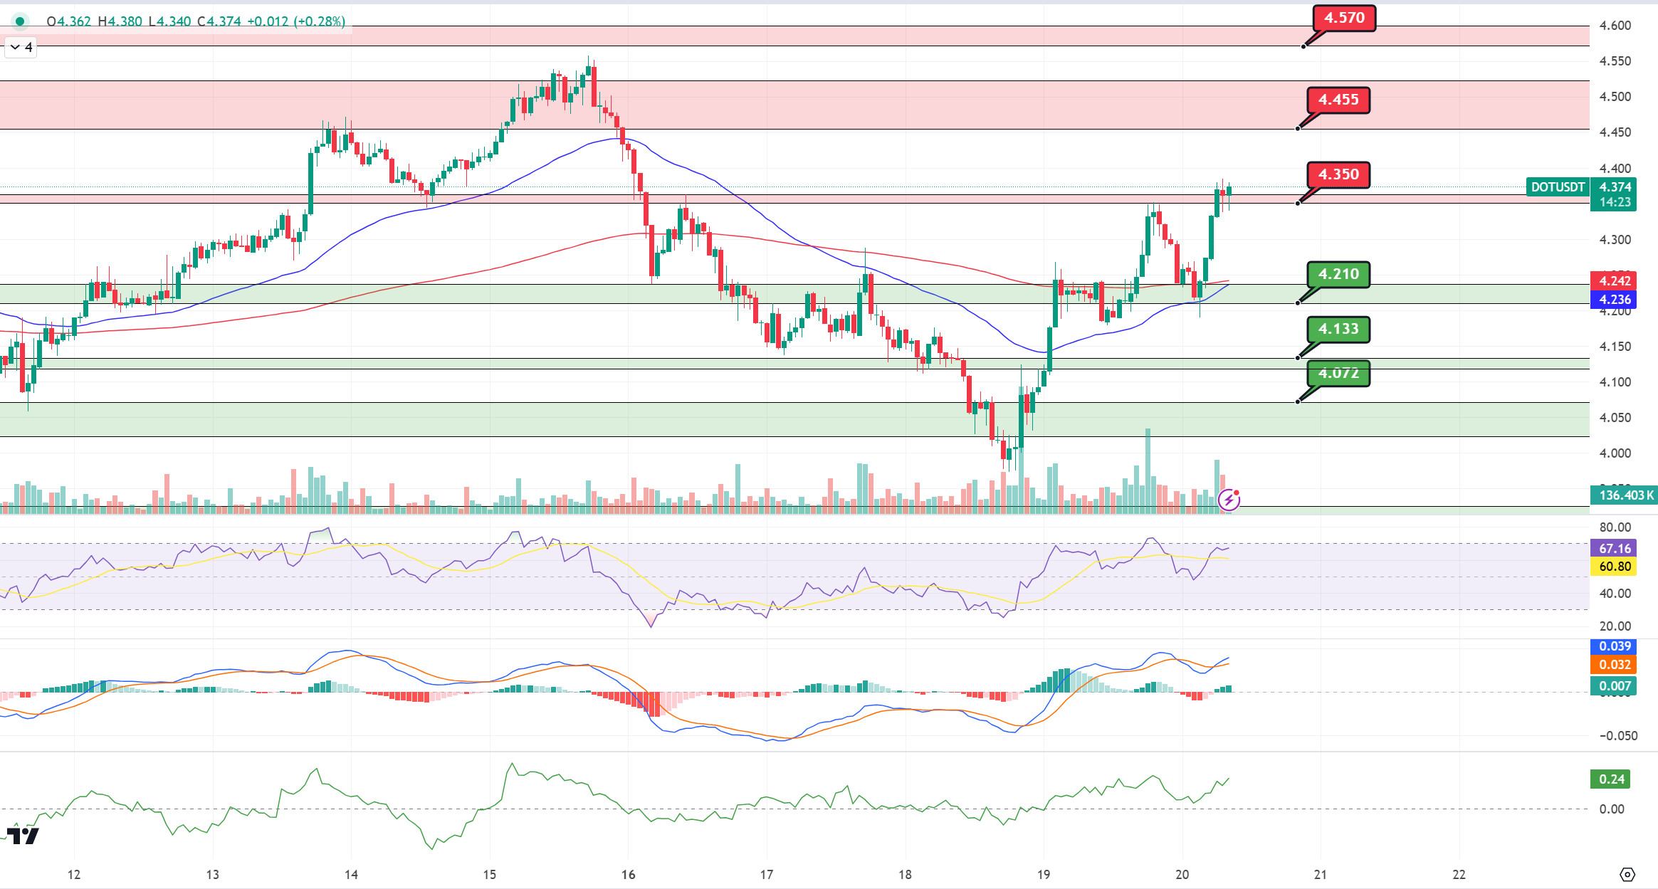1658x889 pixels.
Task: Select the 4.210 support price callout
Action: (x=1338, y=274)
